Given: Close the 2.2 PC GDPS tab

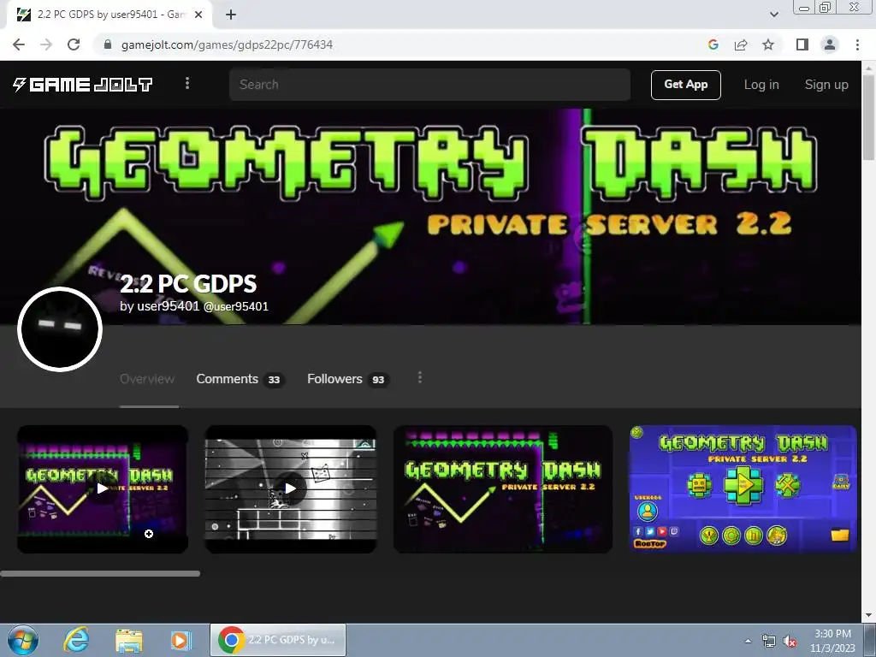Looking at the screenshot, I should 198,15.
